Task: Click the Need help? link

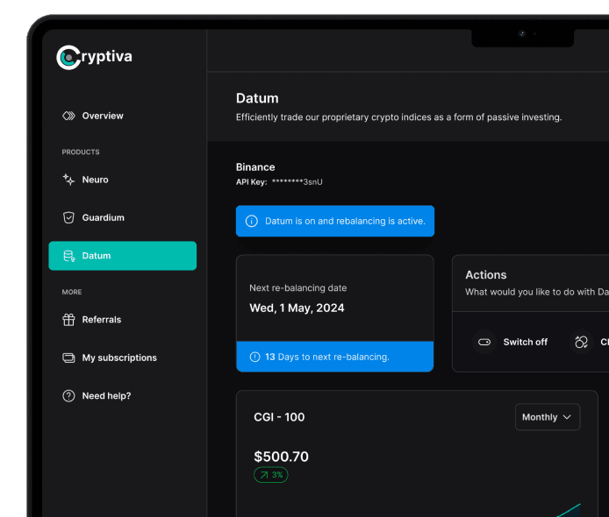Action: 106,396
